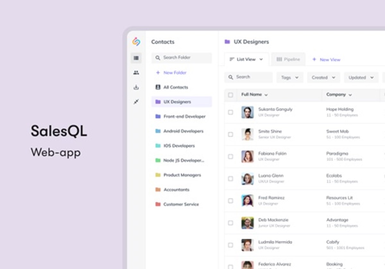Viewport: 385px width, 269px height.
Task: Click the collapse arrows icon in left rail
Action: pyautogui.click(x=136, y=102)
